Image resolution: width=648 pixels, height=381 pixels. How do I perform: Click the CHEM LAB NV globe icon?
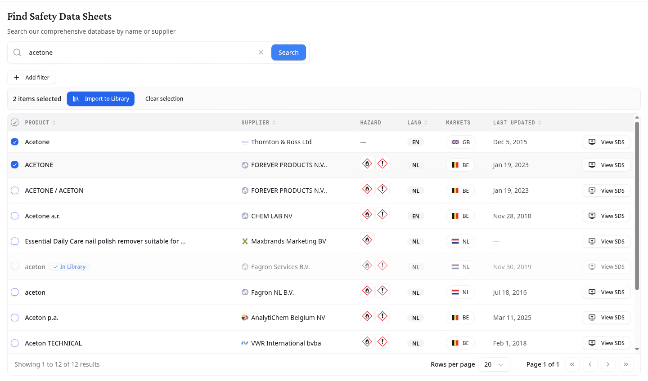coord(245,216)
